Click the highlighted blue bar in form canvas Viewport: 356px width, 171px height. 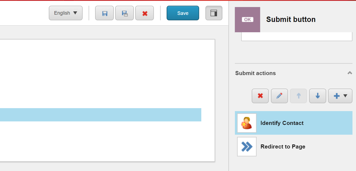point(101,115)
